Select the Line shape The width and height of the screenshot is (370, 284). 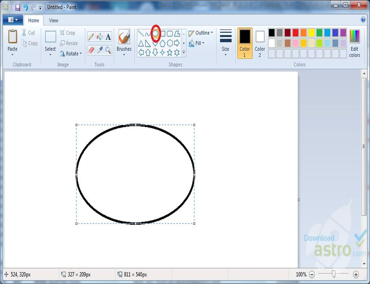tap(141, 33)
